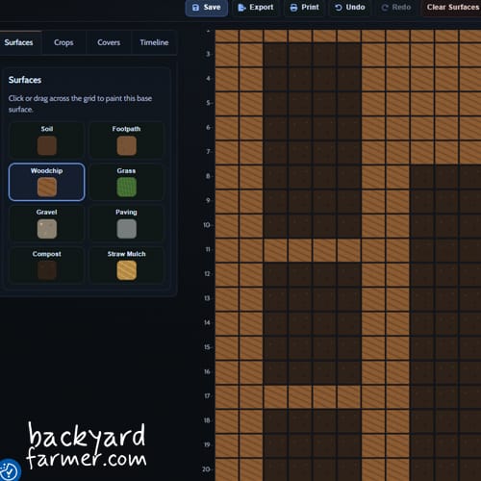481x481 pixels.
Task: Click the Save button
Action: (x=207, y=8)
